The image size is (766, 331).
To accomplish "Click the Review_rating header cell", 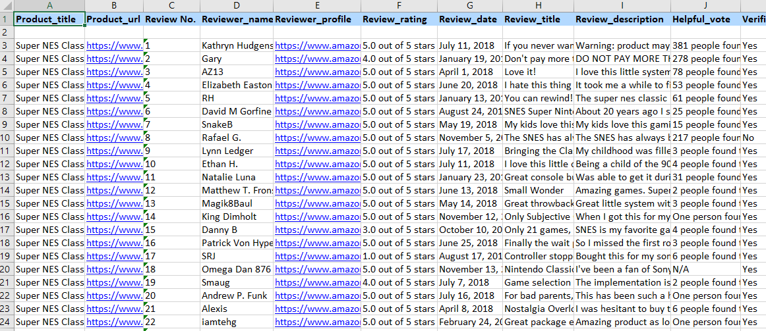I will point(399,19).
